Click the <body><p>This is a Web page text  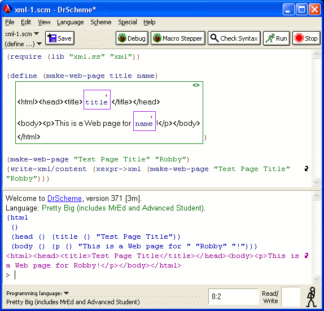(x=74, y=124)
